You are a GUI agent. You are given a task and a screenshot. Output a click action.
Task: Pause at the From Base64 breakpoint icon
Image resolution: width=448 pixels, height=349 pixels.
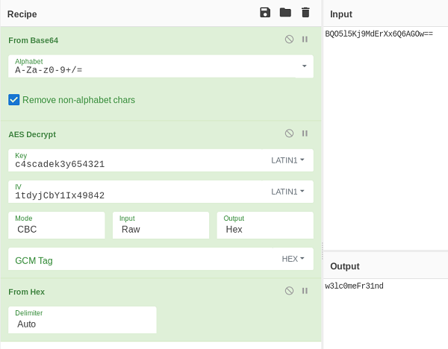click(x=305, y=40)
